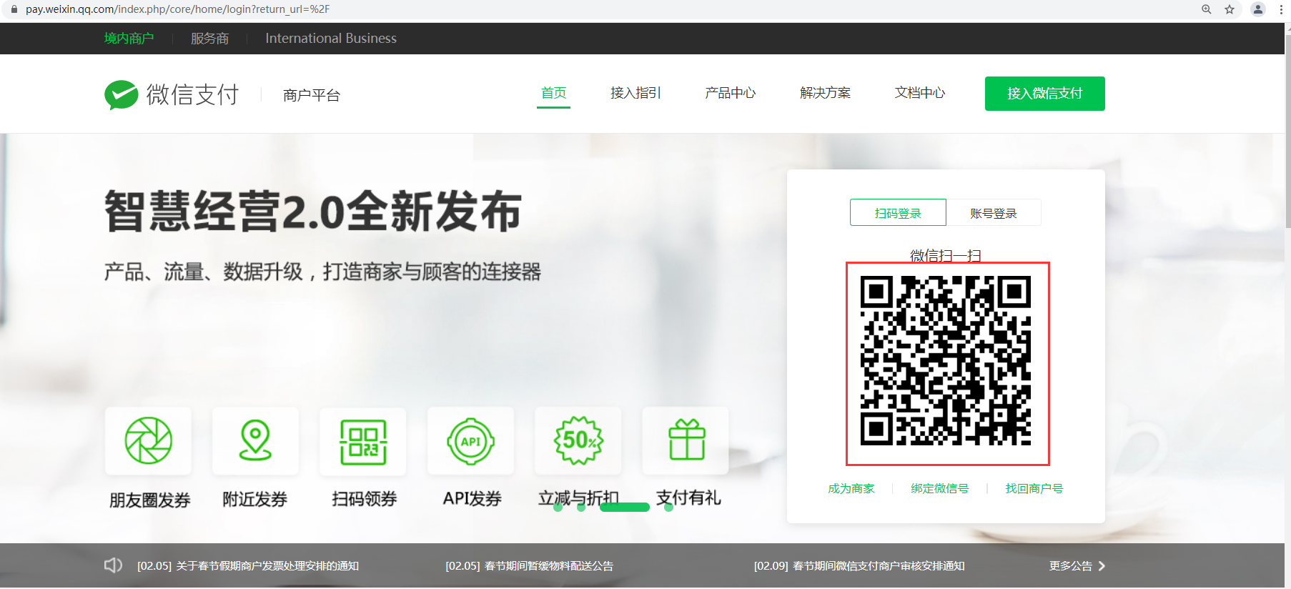Click the 成为商家 link
Screen dimensions: 1291x589
pos(851,488)
